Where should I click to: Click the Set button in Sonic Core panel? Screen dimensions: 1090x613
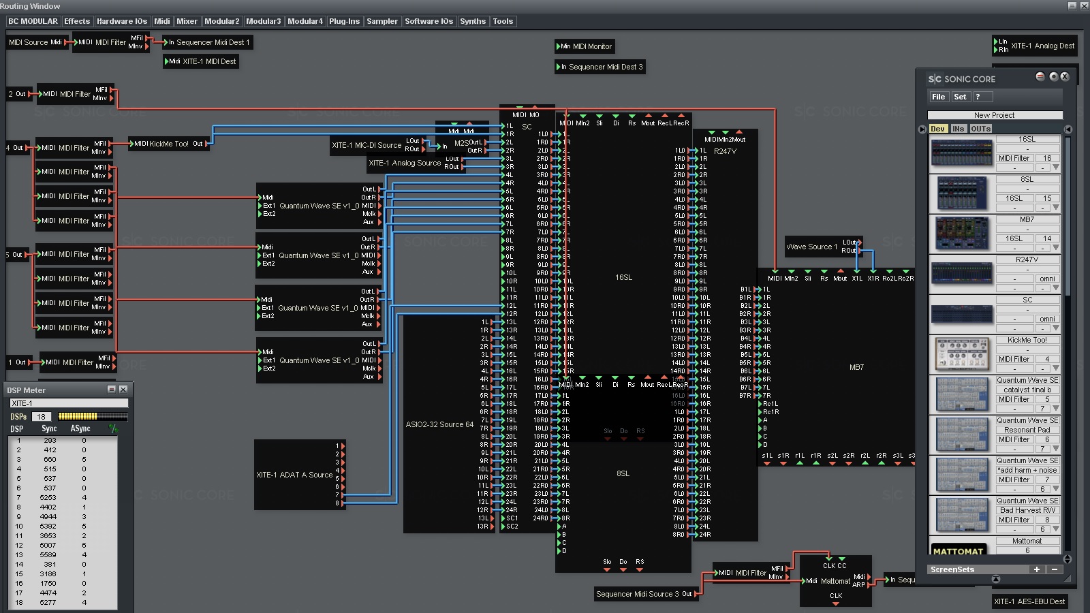pyautogui.click(x=960, y=97)
